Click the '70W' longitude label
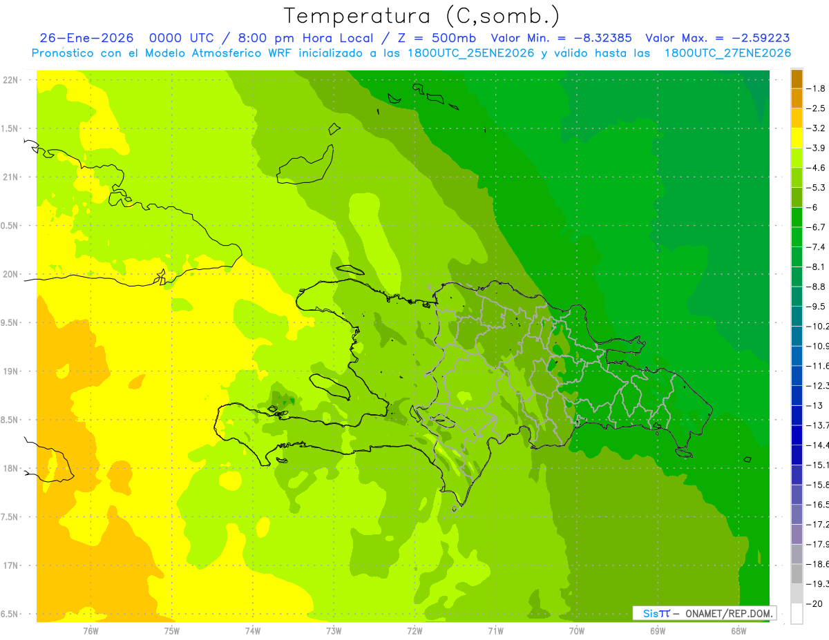This screenshot has width=829, height=640. point(577,631)
